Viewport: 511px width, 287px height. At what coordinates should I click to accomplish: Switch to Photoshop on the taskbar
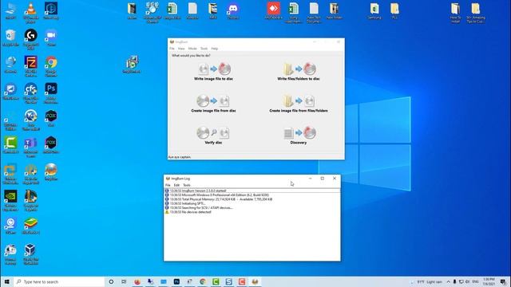coord(176,281)
